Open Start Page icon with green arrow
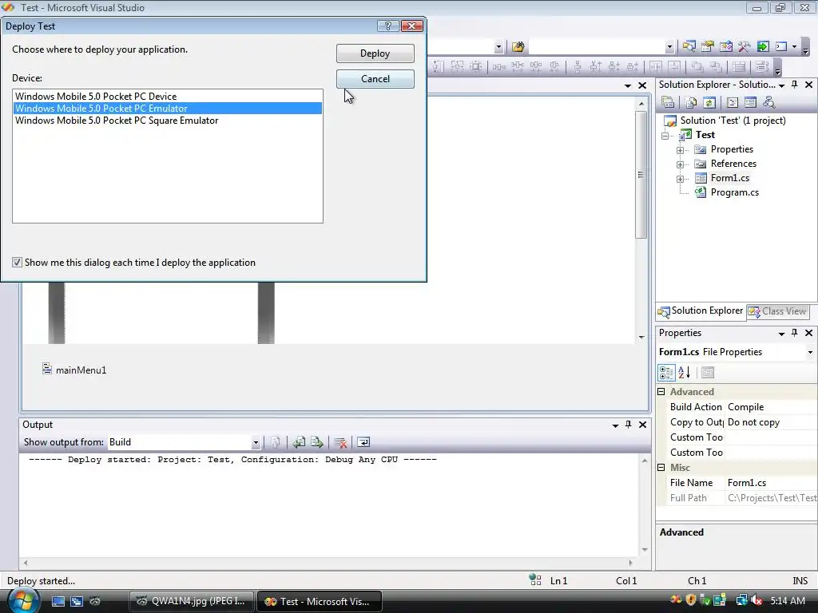This screenshot has height=613, width=818. (763, 47)
